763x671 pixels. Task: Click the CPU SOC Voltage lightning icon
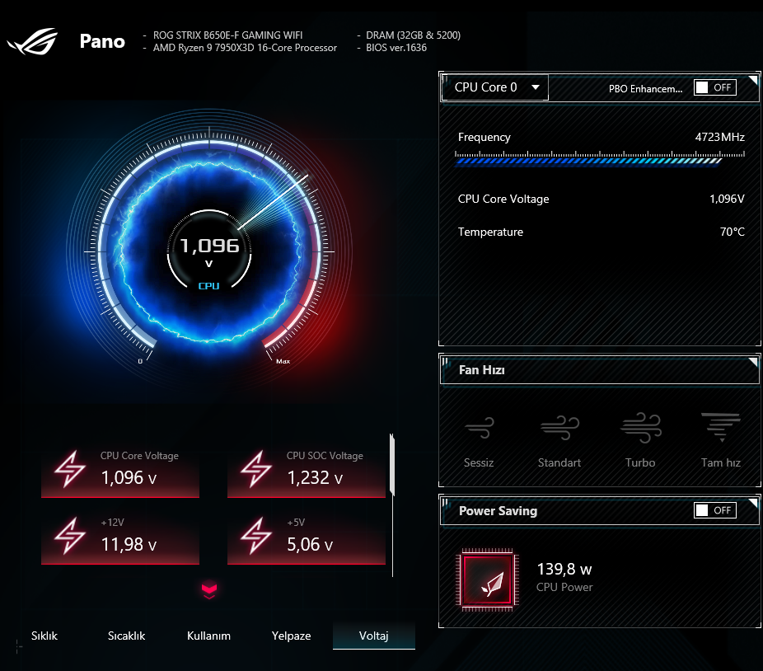[256, 469]
